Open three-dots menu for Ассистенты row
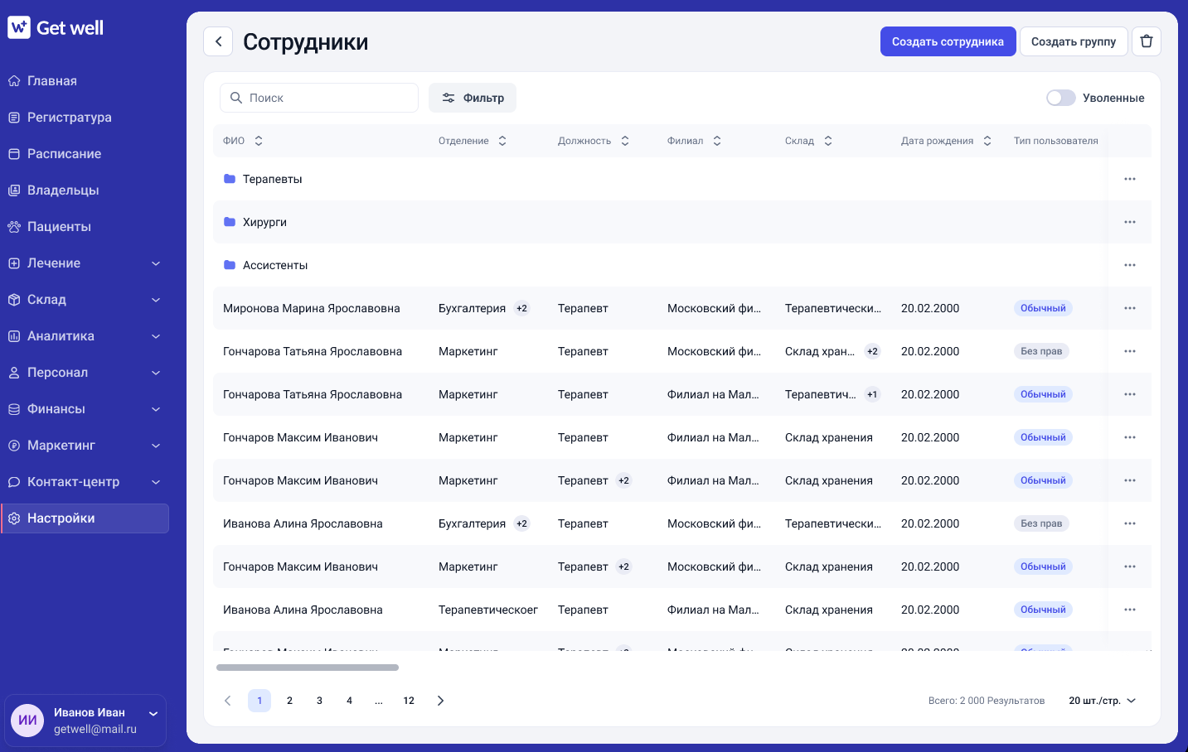Screen dimensions: 1188x752 click(x=1130, y=265)
